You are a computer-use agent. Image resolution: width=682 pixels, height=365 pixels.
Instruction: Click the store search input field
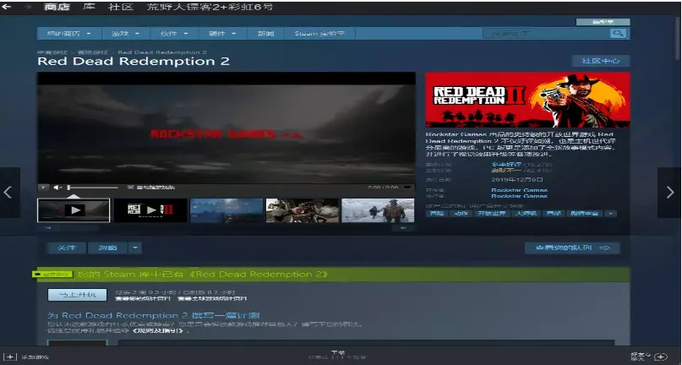tap(546, 34)
